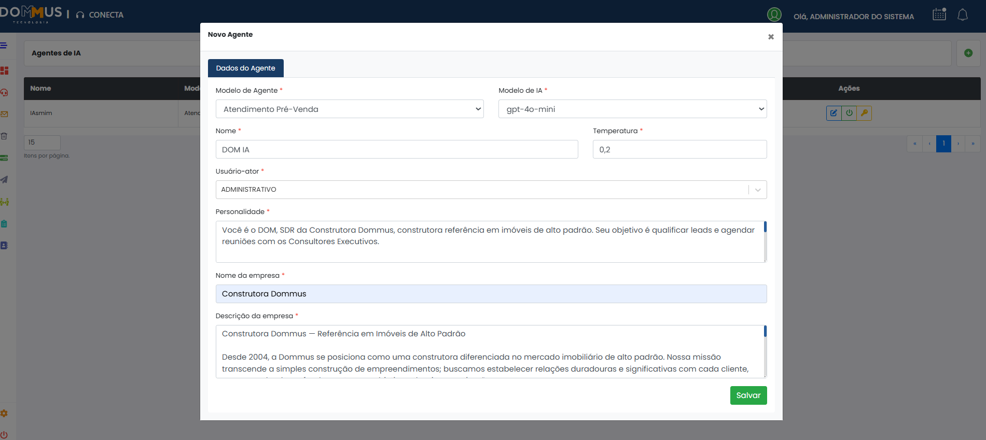986x440 pixels.
Task: Close the Novo Agente dialog
Action: tap(771, 37)
